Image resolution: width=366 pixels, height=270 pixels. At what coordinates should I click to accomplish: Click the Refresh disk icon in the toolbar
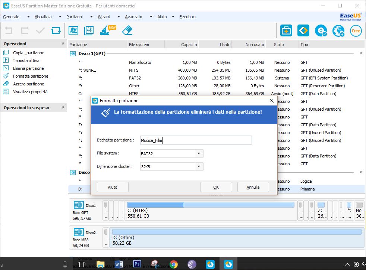pyautogui.click(x=56, y=30)
